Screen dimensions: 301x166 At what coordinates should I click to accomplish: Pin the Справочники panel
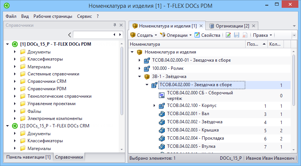115,25
